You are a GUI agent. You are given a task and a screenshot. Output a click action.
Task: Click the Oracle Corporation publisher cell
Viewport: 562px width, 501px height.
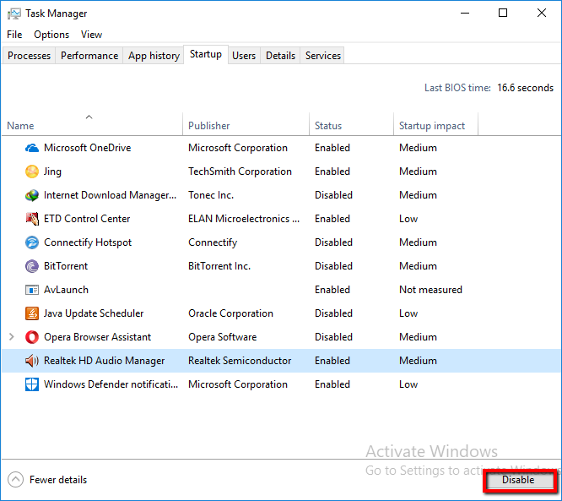pyautogui.click(x=230, y=313)
